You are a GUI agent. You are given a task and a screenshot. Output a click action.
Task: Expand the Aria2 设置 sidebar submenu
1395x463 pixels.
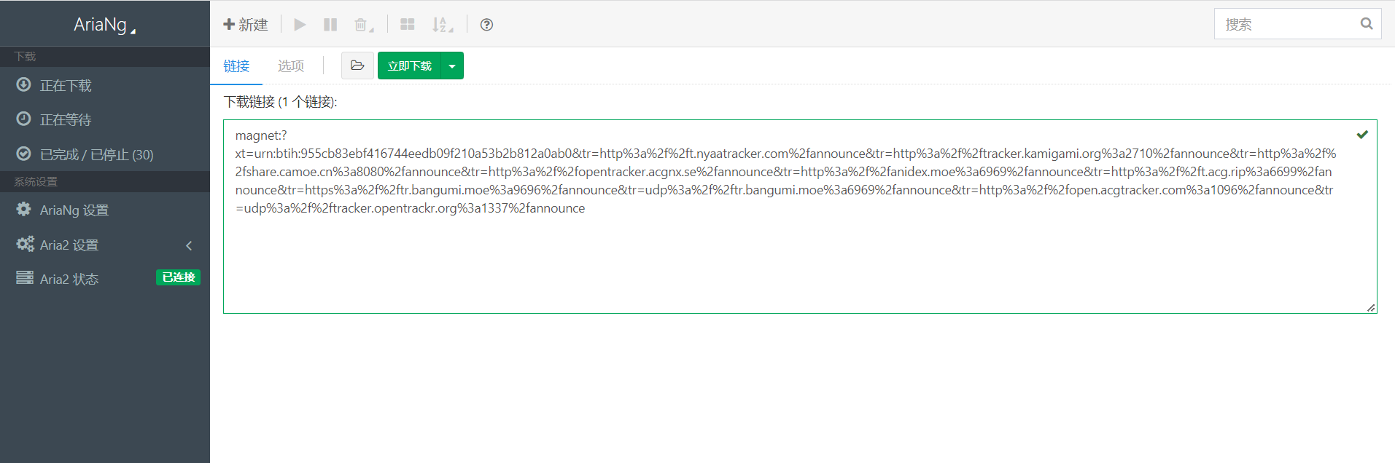(x=105, y=245)
